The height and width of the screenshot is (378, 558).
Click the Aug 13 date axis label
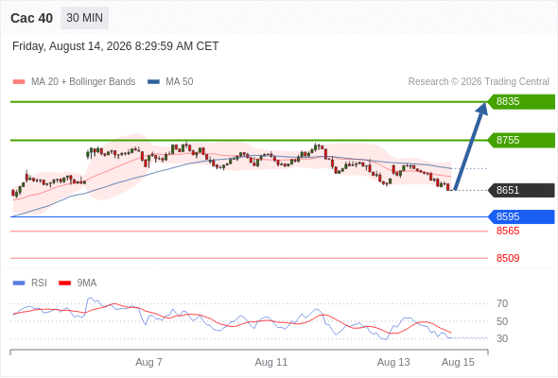[x=393, y=362]
